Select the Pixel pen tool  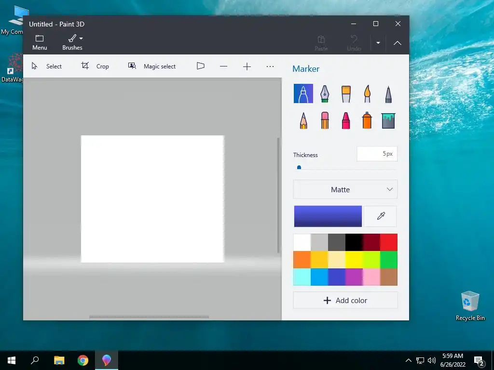tap(388, 94)
